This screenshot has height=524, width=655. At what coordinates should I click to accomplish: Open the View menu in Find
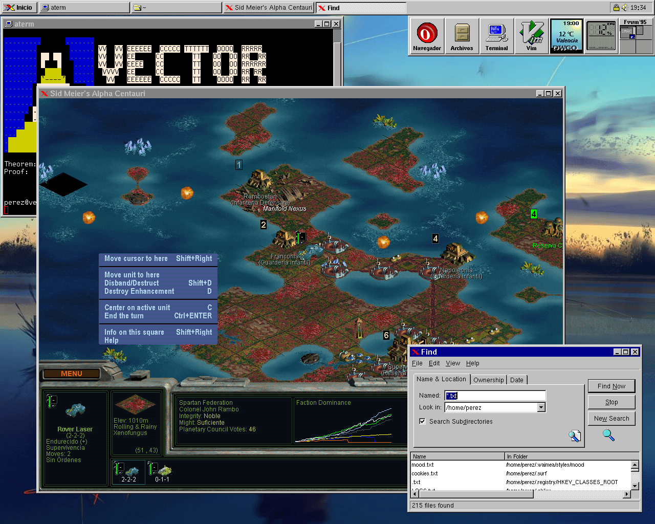(453, 363)
